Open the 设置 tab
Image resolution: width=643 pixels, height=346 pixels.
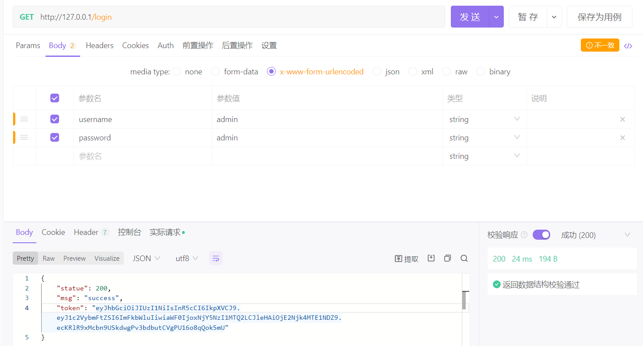pos(269,45)
